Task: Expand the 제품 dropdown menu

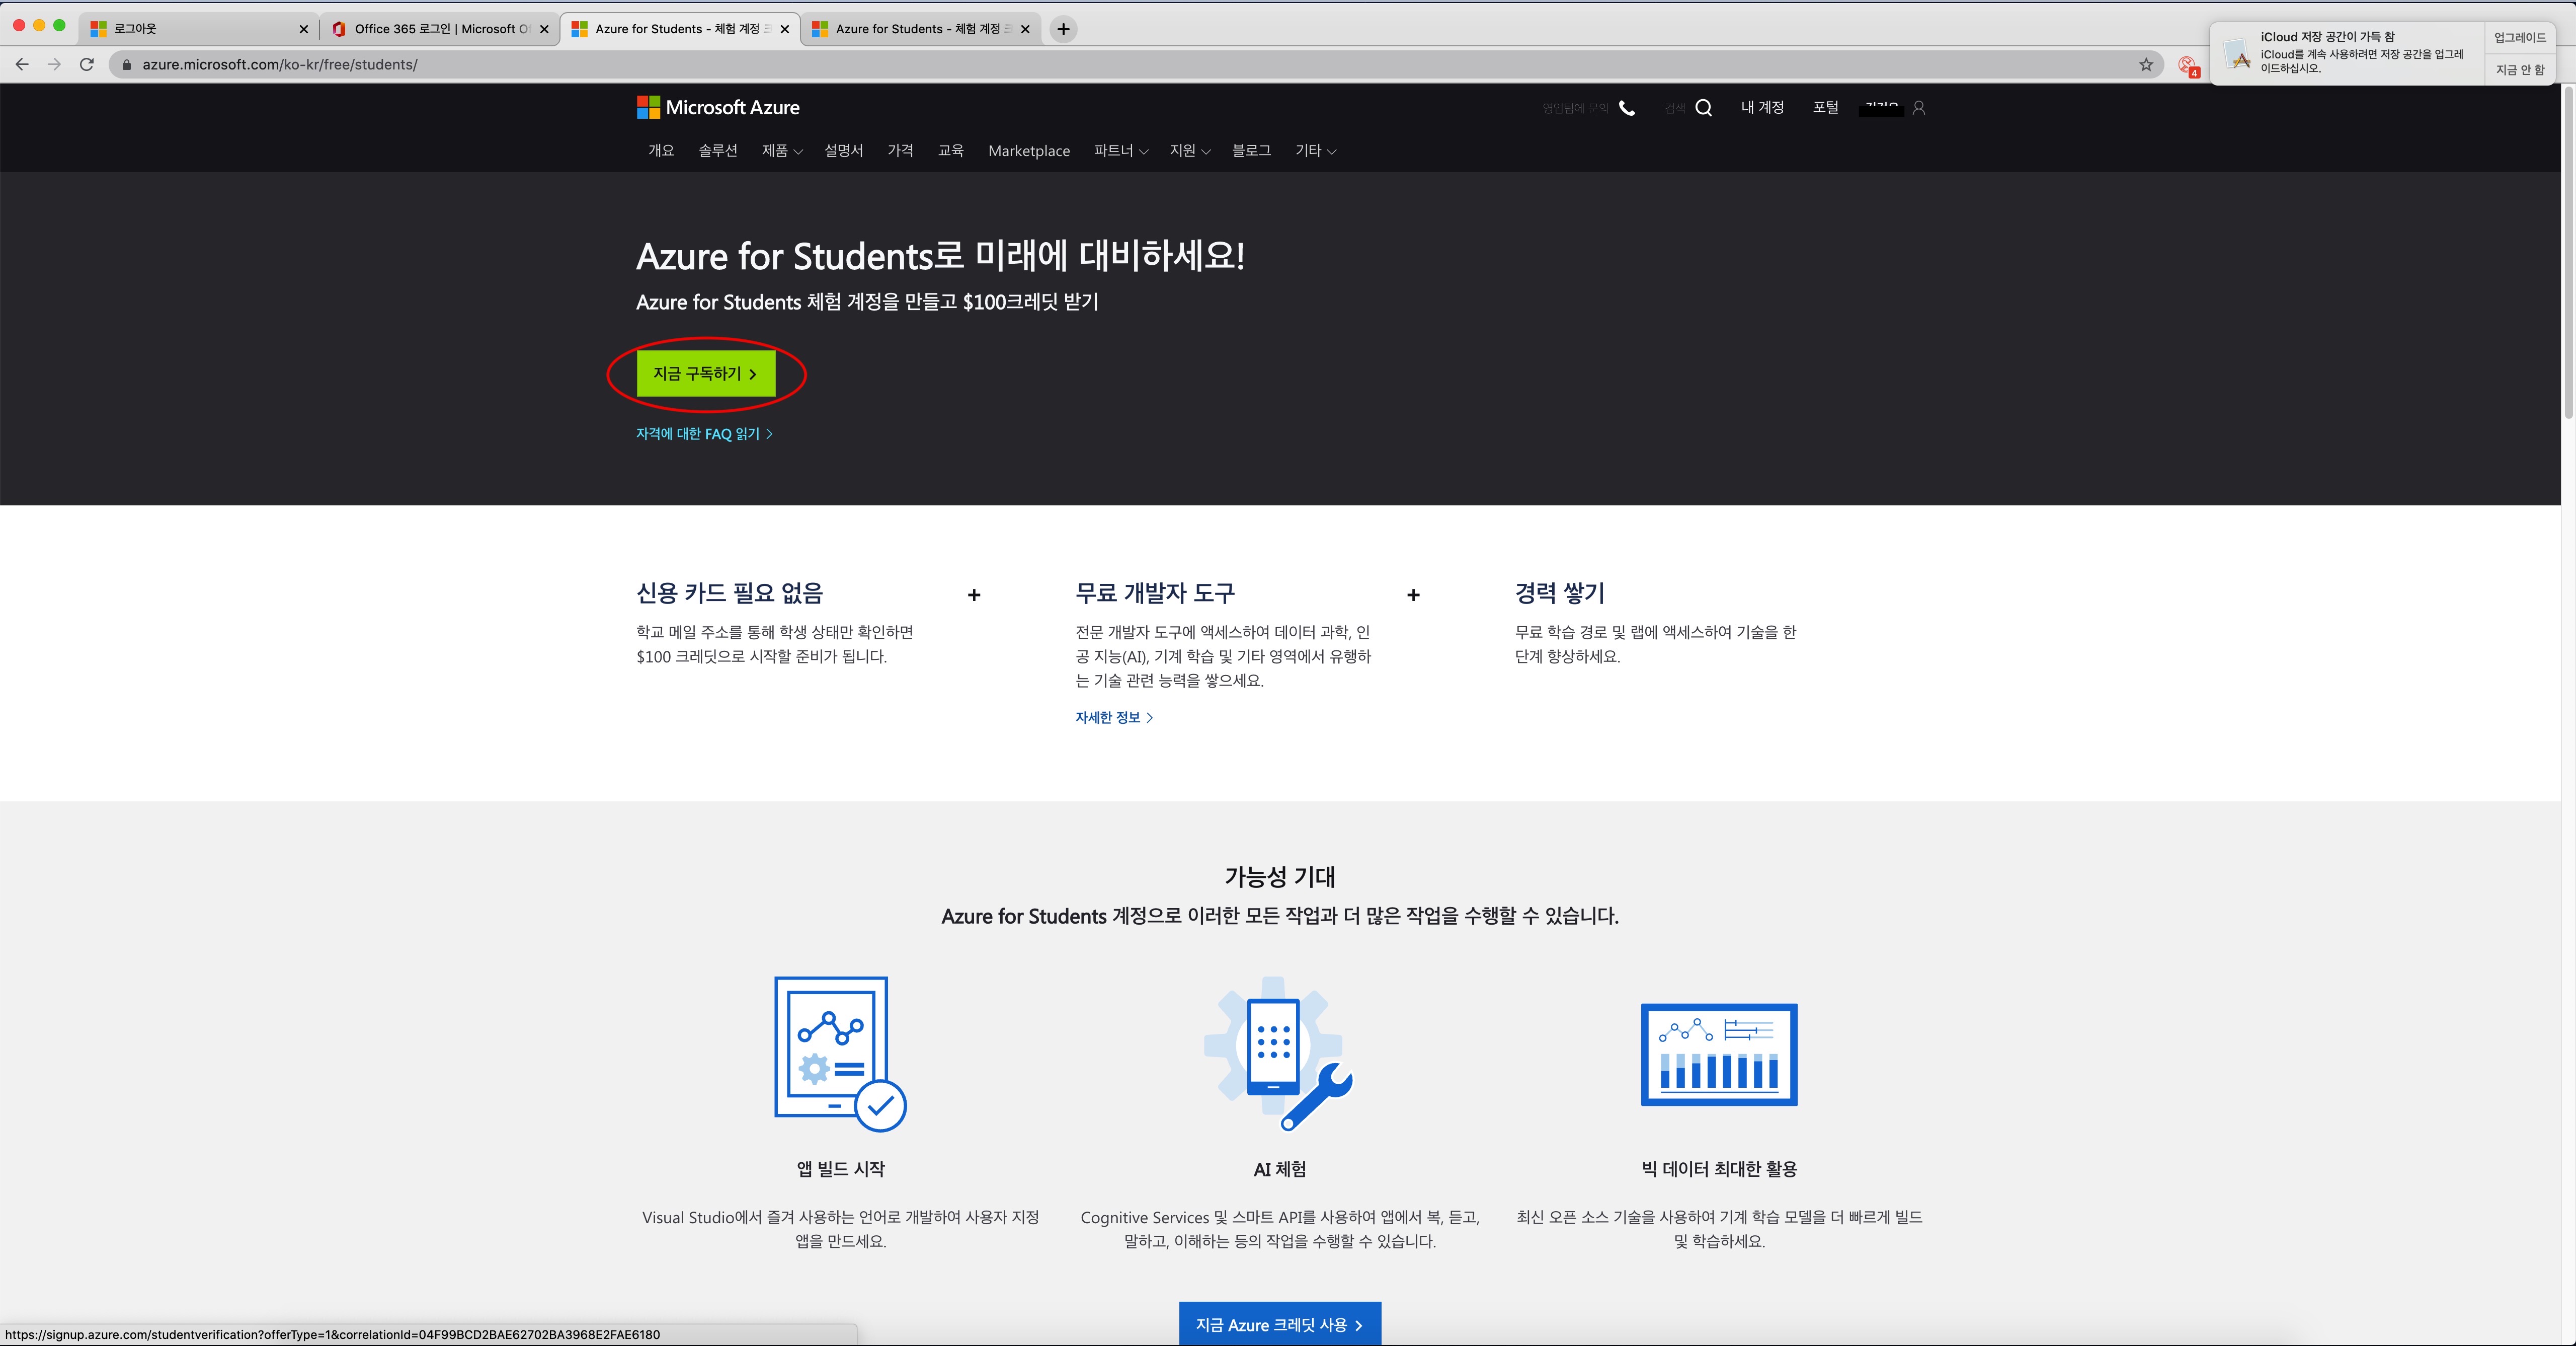Action: [x=781, y=151]
